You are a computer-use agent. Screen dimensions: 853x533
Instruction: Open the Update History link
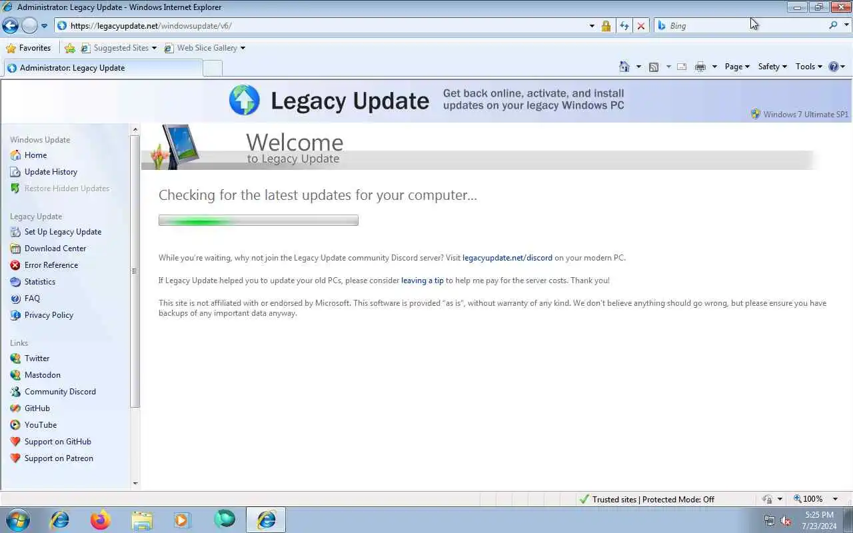(51, 172)
